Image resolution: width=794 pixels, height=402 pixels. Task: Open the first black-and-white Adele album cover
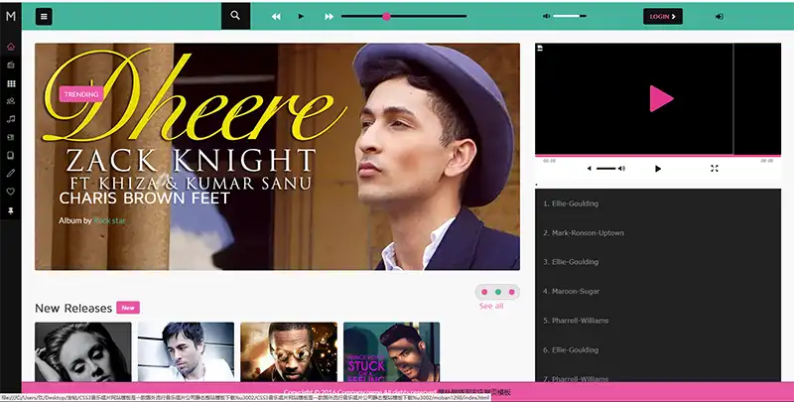(83, 352)
